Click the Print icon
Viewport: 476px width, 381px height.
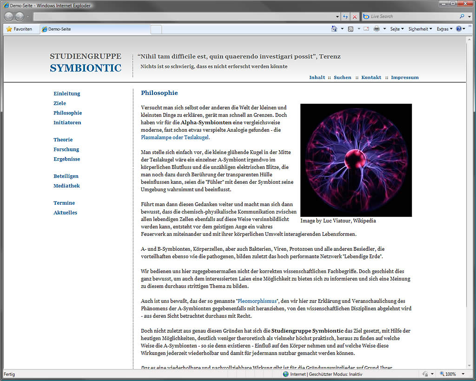click(377, 29)
